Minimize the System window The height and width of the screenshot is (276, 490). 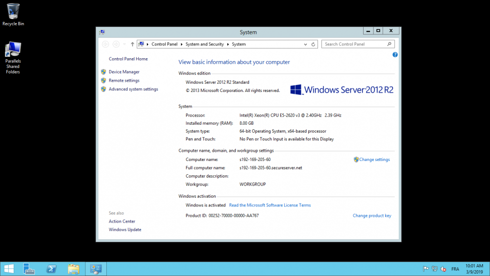coord(368,31)
